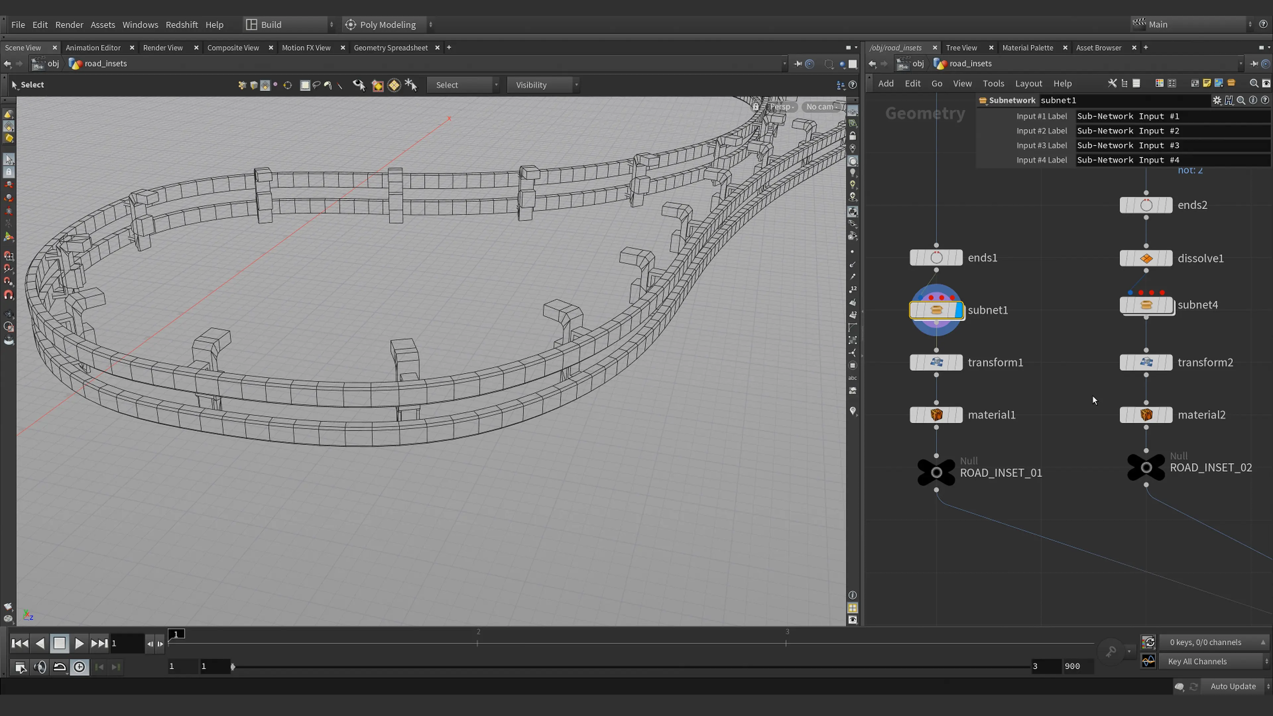Pick the brush selection tool icon
This screenshot has height=716, width=1273.
[x=328, y=85]
